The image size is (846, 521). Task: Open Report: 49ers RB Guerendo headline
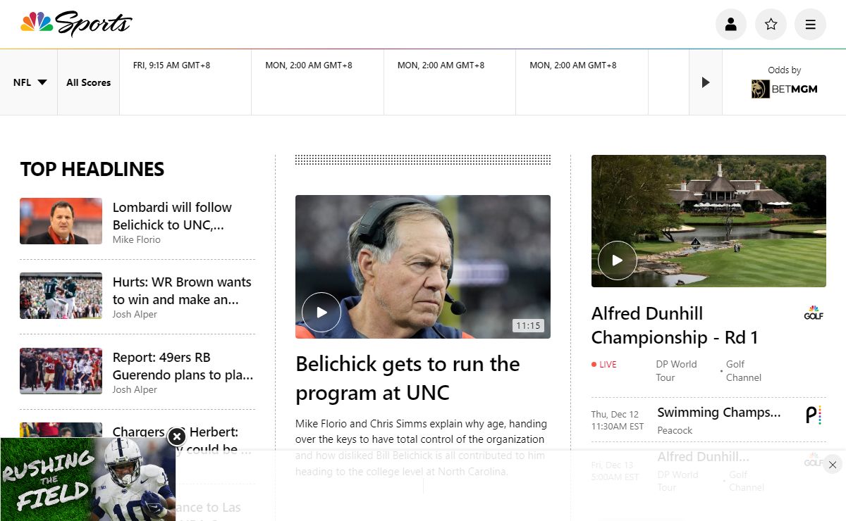coord(183,366)
